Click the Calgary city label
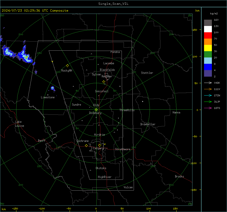Image resolution: width=227 pixels, height=212 pixels. click(98, 148)
